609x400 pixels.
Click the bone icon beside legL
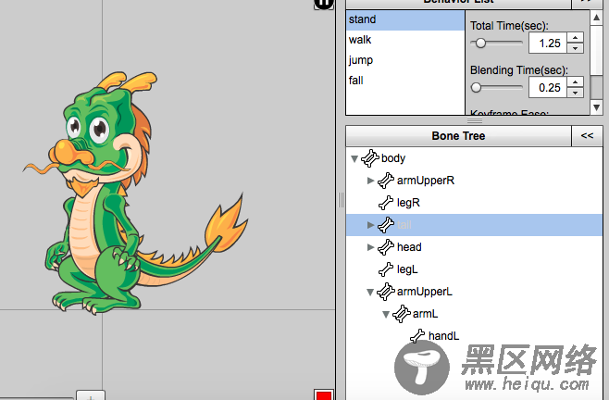pyautogui.click(x=386, y=269)
